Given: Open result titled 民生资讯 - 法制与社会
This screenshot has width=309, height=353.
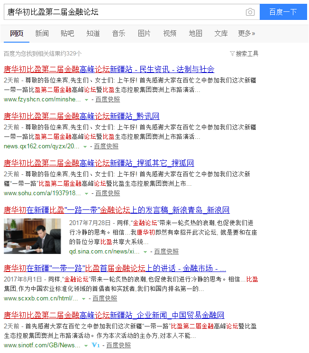Looking at the screenshot, I should click(109, 69).
